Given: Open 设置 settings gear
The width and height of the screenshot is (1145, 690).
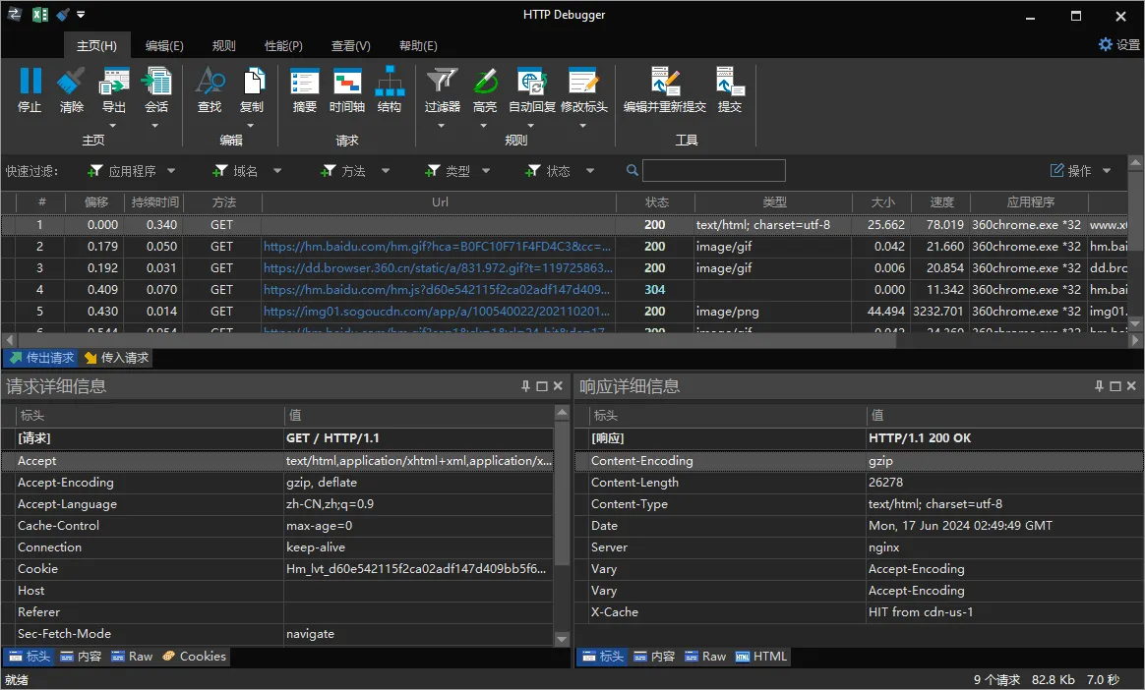Looking at the screenshot, I should point(1118,44).
